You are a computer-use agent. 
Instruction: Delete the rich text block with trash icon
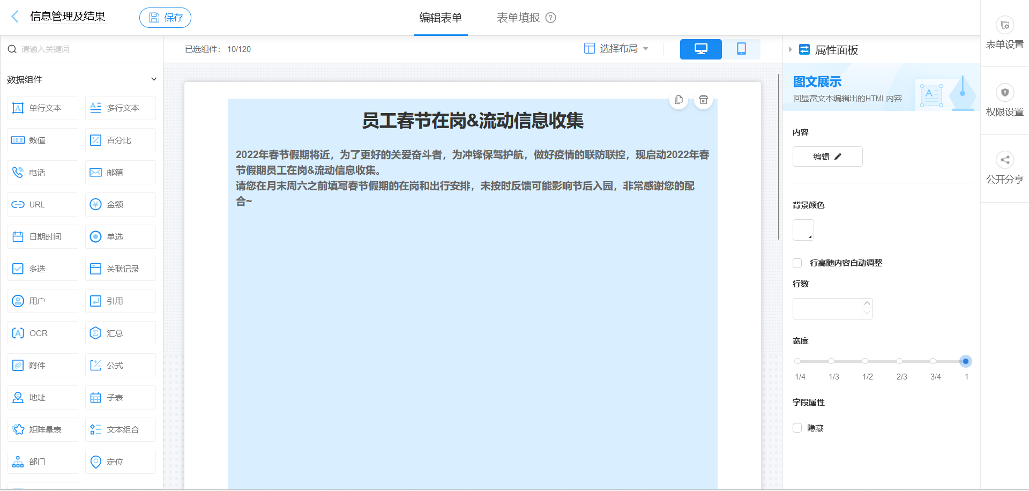(703, 100)
